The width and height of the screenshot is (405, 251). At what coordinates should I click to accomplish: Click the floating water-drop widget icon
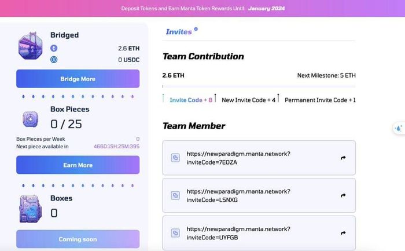click(399, 128)
